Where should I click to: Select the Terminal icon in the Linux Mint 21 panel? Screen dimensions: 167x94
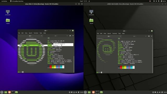tap(13, 92)
